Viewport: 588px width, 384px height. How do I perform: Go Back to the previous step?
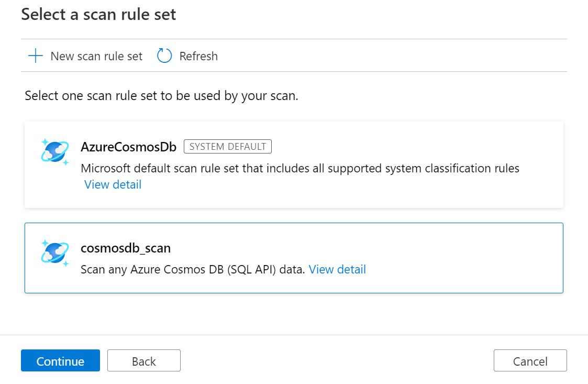click(143, 360)
